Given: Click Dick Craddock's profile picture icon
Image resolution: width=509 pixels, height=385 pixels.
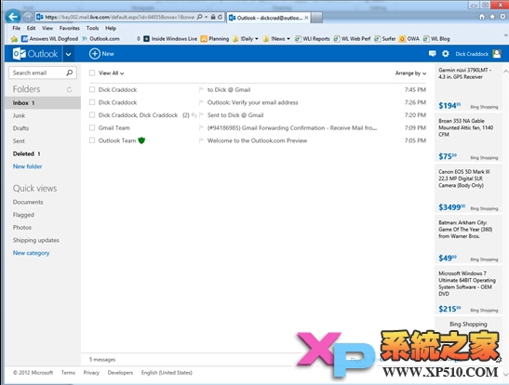Looking at the screenshot, I should click(x=497, y=54).
